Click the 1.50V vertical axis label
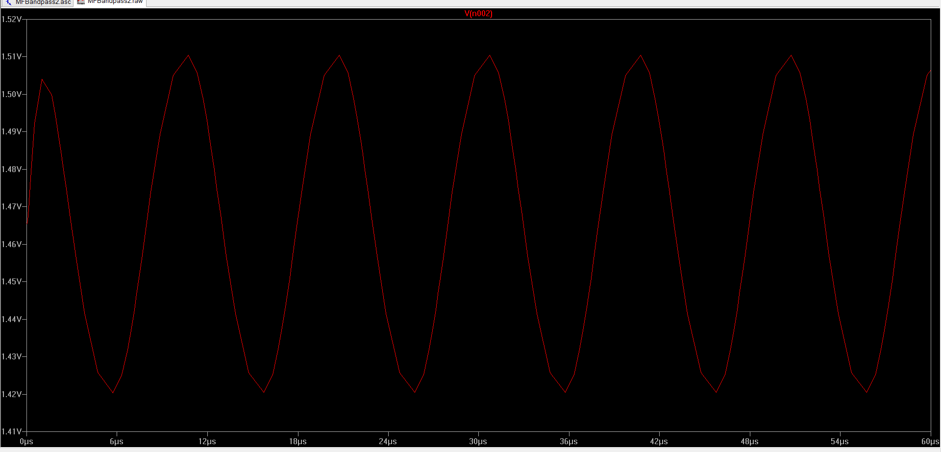The height and width of the screenshot is (452, 941). [12, 94]
